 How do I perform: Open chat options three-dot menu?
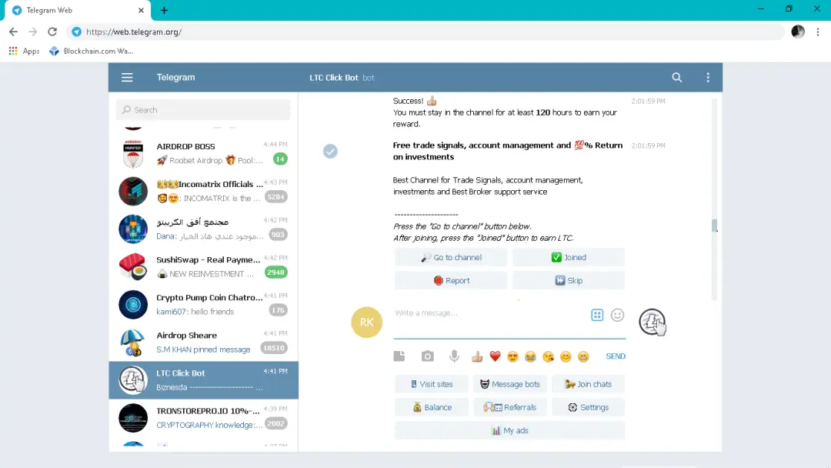pyautogui.click(x=708, y=78)
